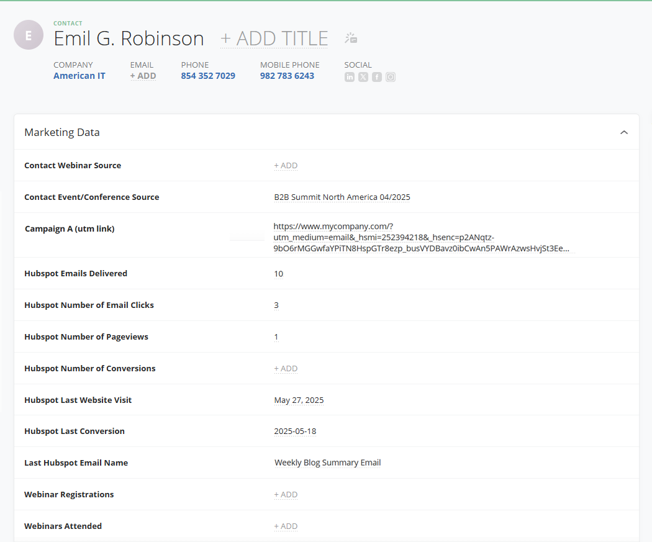
Task: Open the LinkedIn social icon
Action: [x=349, y=77]
